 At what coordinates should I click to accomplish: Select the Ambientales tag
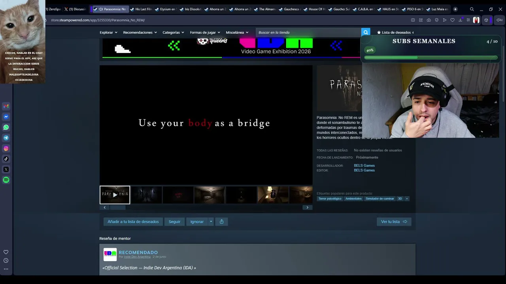pyautogui.click(x=353, y=199)
